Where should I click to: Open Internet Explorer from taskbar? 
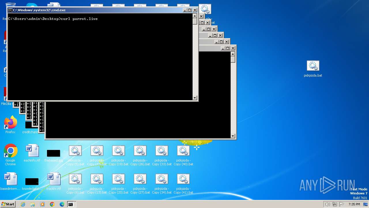(23, 204)
